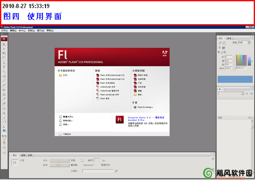This screenshot has height=180, width=255.
Task: Switch to the Swatches tab (样本)
Action: (x=229, y=39)
